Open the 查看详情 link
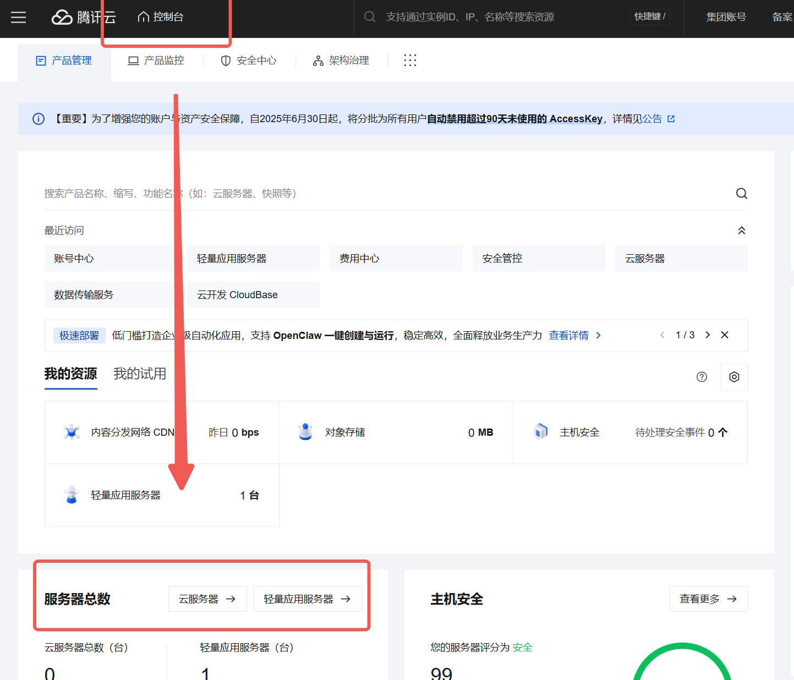Viewport: 794px width, 680px height. tap(574, 336)
